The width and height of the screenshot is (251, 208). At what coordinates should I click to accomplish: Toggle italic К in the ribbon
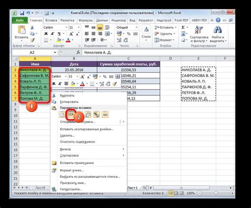point(52,34)
